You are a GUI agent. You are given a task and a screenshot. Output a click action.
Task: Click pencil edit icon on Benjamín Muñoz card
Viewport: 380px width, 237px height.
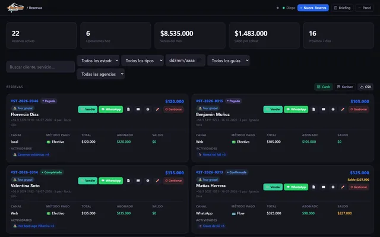coord(343,109)
